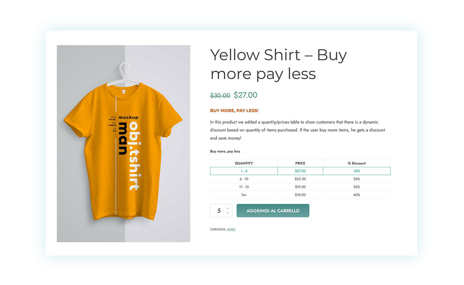Viewport: 464px width, 285px height.
Task: Click the Aggiungi al carrello button
Action: click(x=273, y=211)
